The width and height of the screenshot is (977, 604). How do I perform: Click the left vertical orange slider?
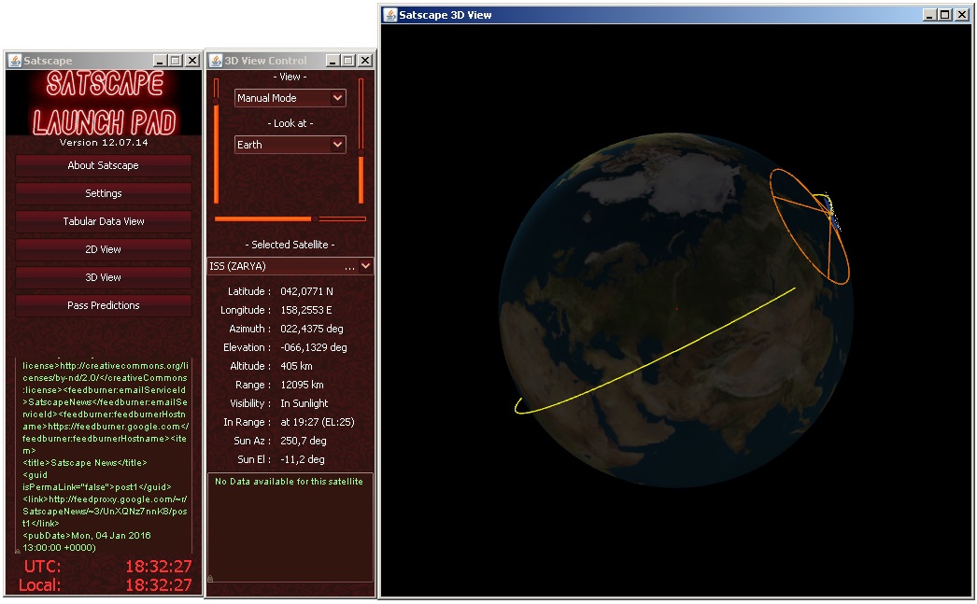click(216, 141)
